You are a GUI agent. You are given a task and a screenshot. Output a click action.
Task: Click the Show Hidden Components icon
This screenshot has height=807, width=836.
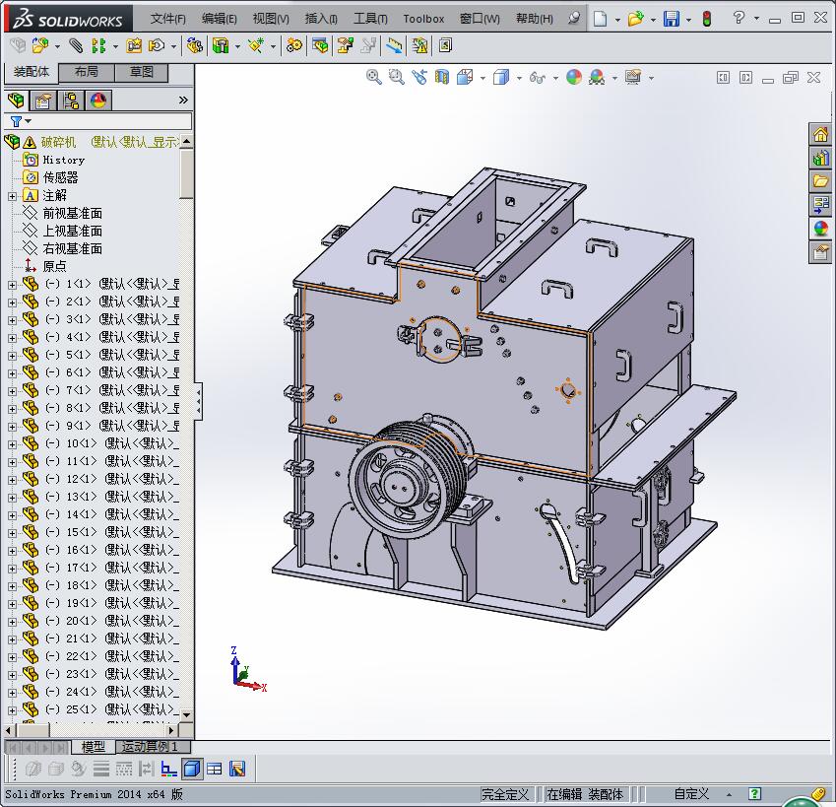click(195, 46)
